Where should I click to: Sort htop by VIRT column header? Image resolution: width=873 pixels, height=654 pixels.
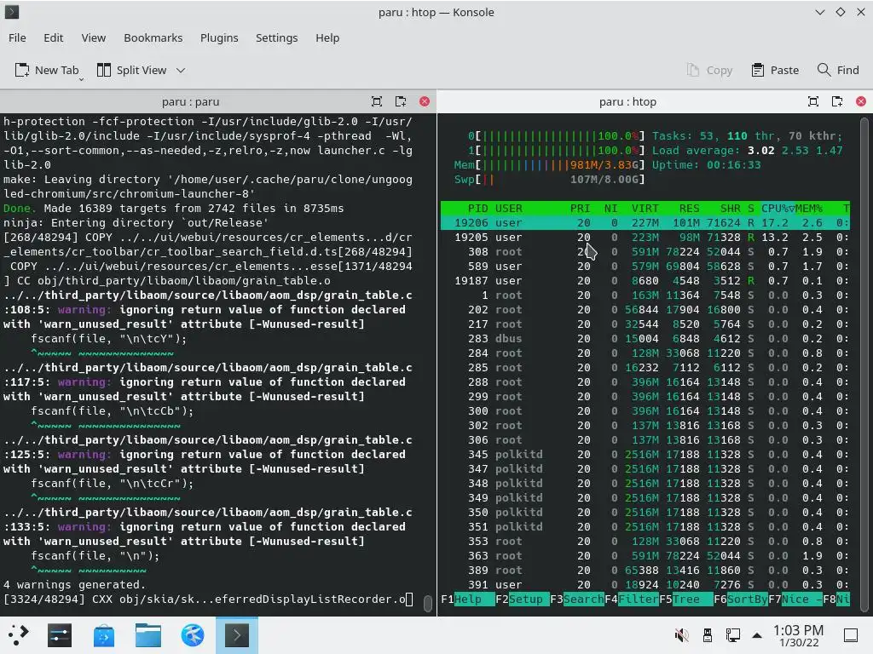[645, 208]
